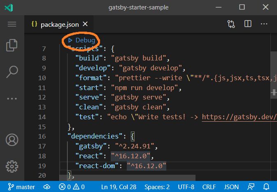Open the gatsby.dev link on line 14
The height and width of the screenshot is (192, 277).
coord(239,117)
